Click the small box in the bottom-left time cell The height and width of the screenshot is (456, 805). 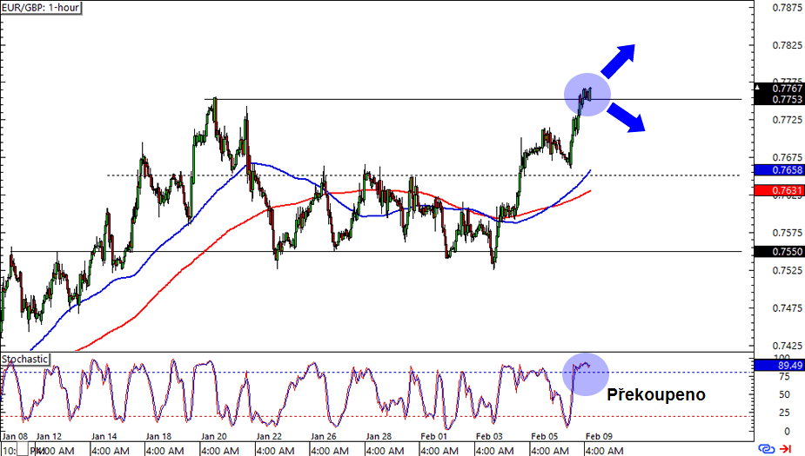point(22,451)
